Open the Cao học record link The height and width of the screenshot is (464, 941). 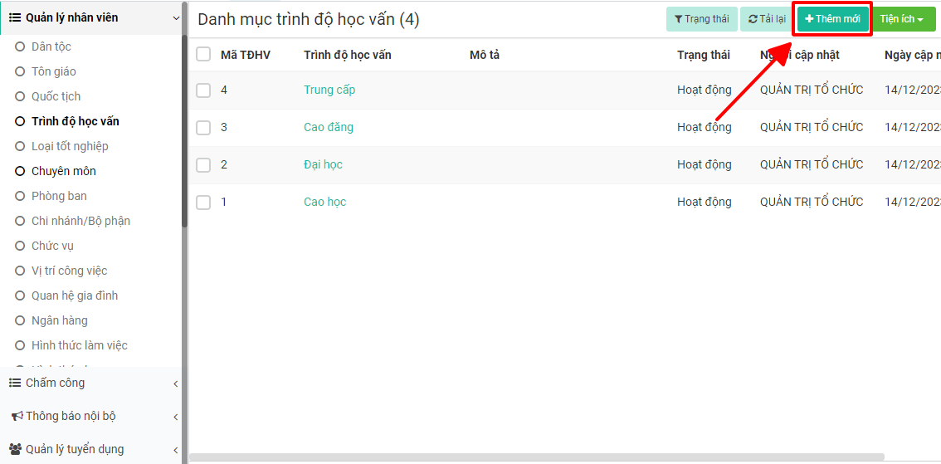point(324,202)
